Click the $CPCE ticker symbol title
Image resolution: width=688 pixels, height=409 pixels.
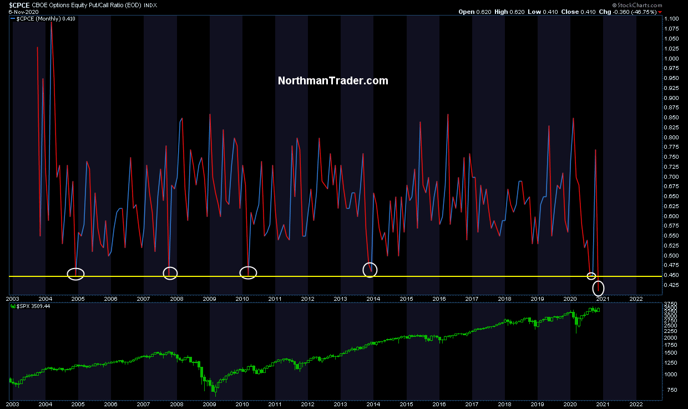coord(19,4)
